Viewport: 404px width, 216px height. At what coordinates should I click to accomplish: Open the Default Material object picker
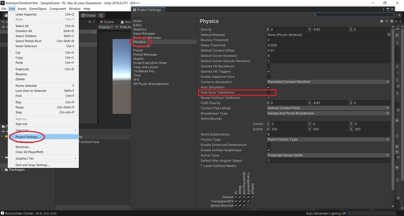[x=389, y=35]
